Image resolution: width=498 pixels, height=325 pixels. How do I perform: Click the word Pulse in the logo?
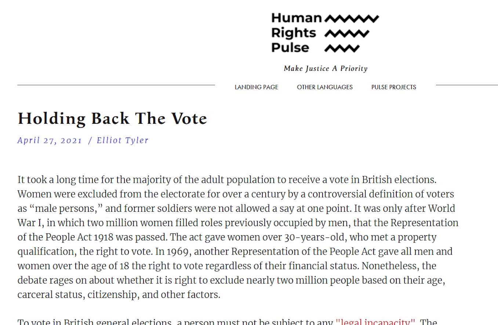click(x=290, y=48)
